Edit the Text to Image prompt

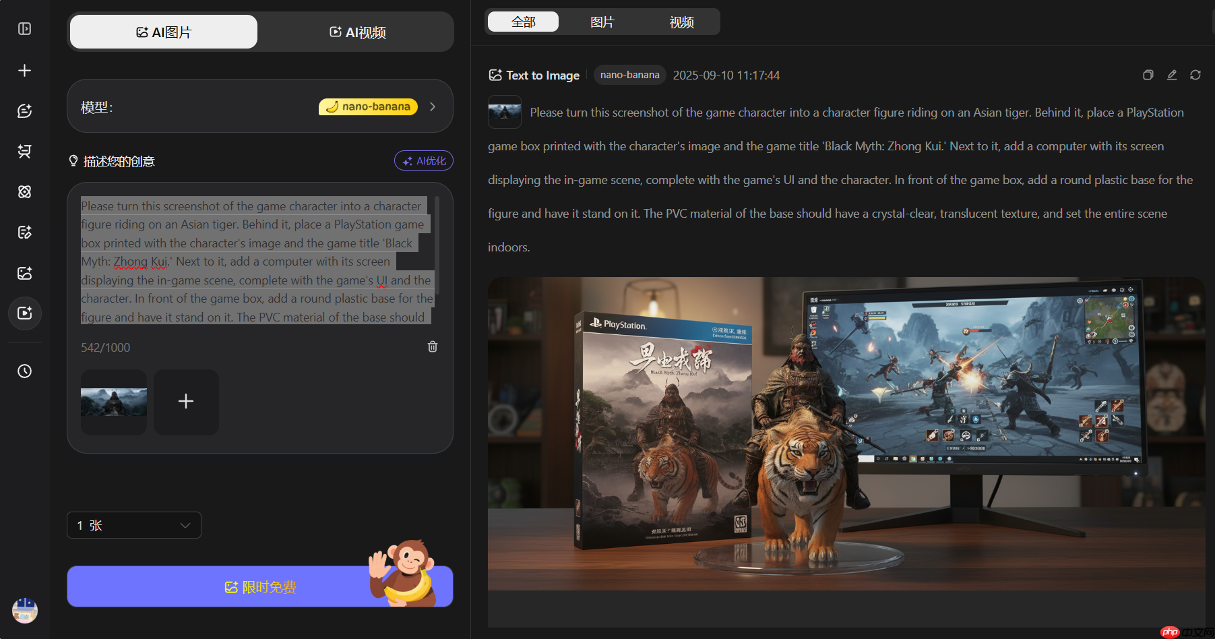[x=1172, y=75]
